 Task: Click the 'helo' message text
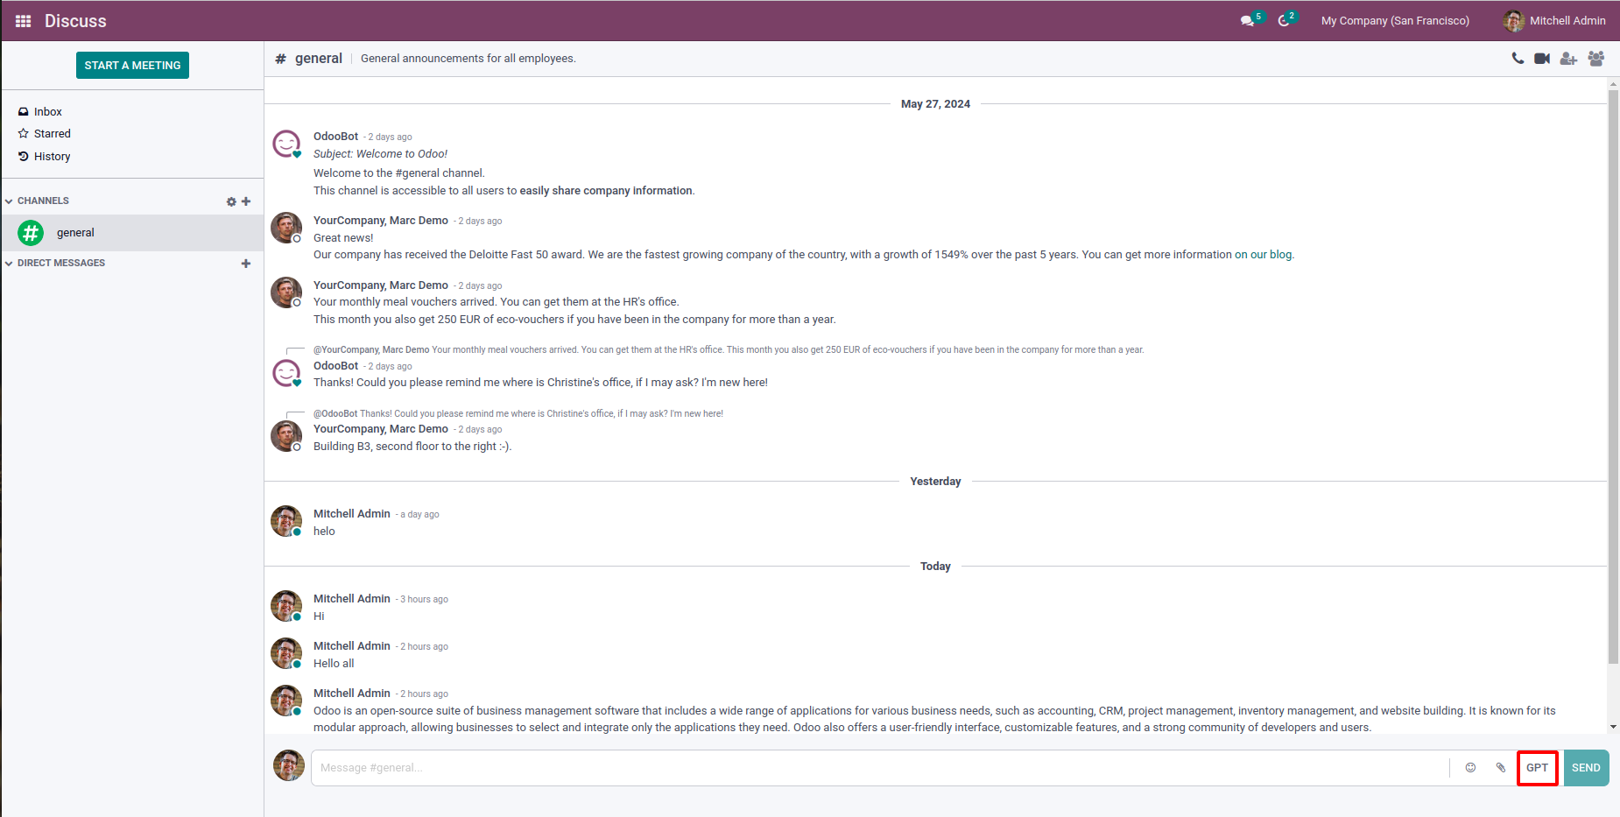pyautogui.click(x=324, y=532)
